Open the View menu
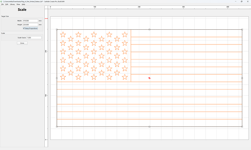 19,4
